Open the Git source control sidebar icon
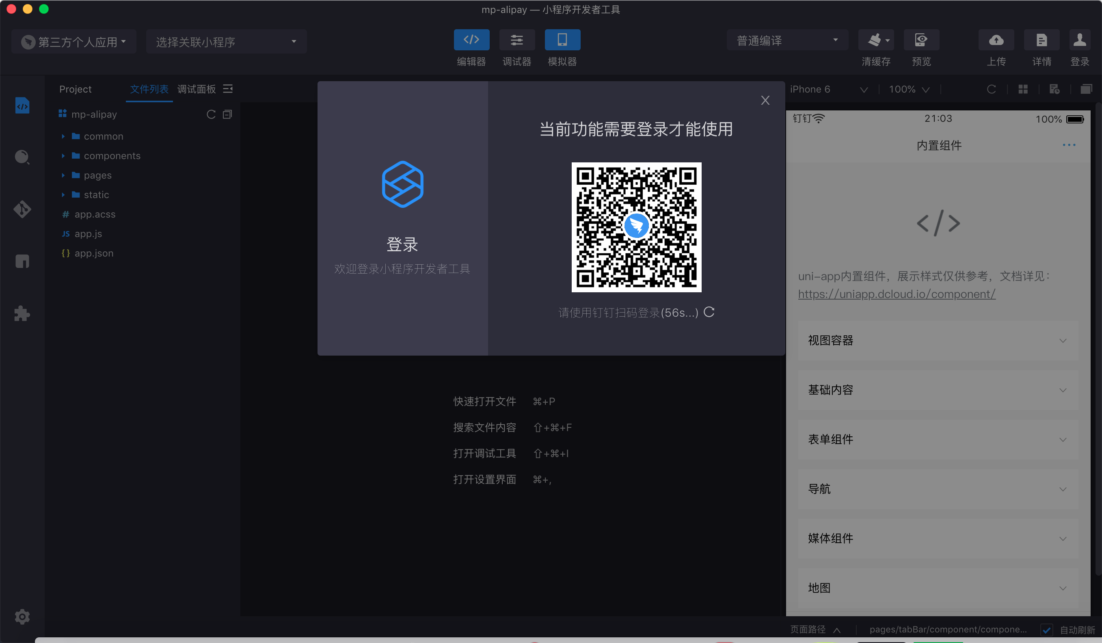Viewport: 1102px width, 643px height. 22,209
